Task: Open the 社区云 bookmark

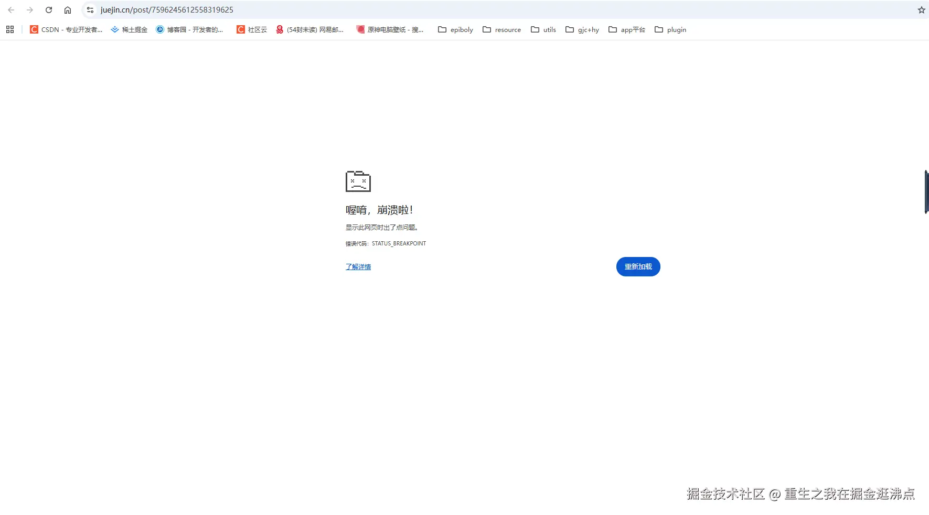Action: tap(251, 29)
